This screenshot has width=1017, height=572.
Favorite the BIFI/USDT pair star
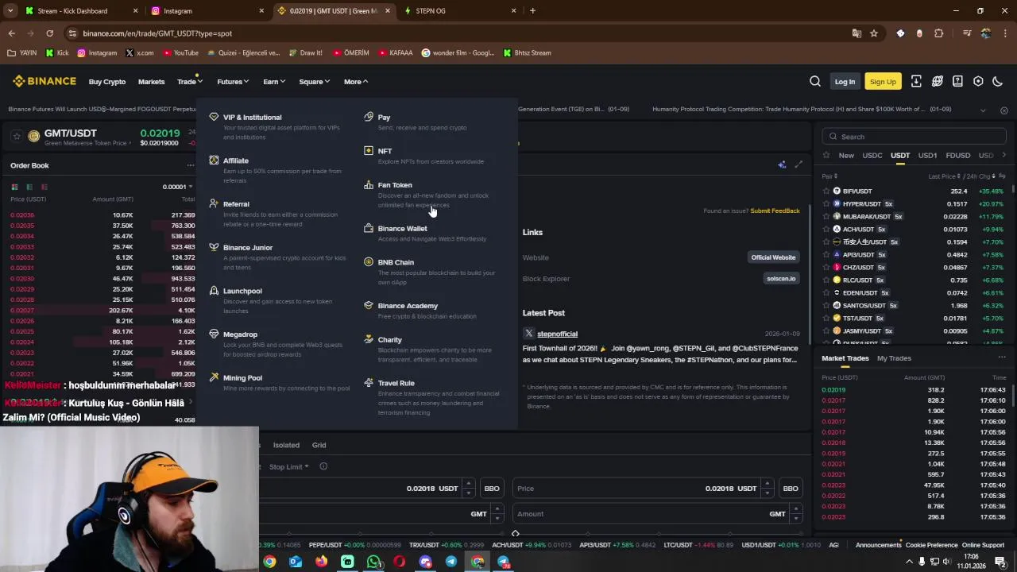click(826, 191)
